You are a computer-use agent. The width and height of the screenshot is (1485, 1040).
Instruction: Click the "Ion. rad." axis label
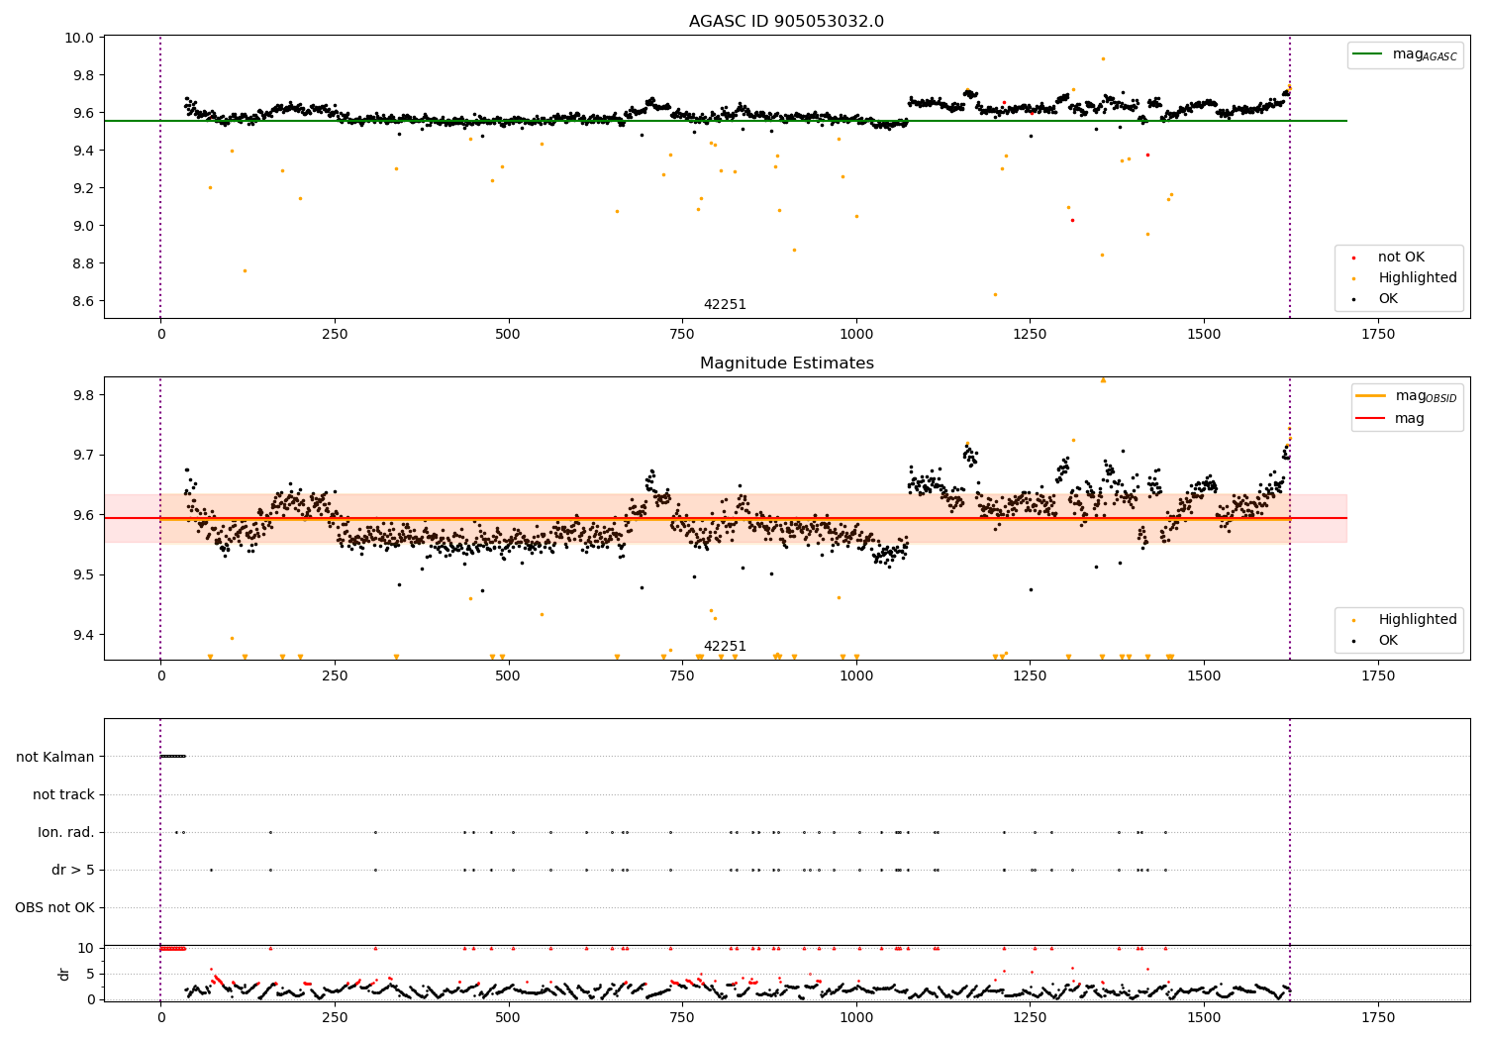(66, 832)
